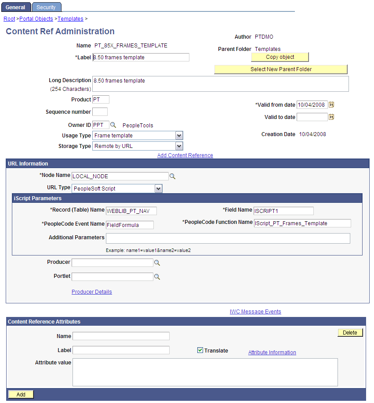Open Valid from date calendar picker
The width and height of the screenshot is (374, 403).
tap(332, 104)
